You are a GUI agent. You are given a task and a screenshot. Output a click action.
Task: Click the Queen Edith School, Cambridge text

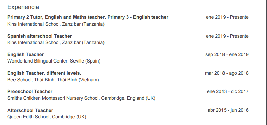47,117
